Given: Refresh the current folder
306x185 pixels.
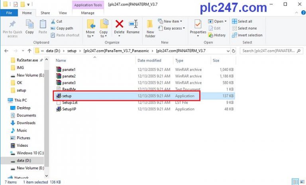Looking at the screenshot, I should click(x=233, y=51).
